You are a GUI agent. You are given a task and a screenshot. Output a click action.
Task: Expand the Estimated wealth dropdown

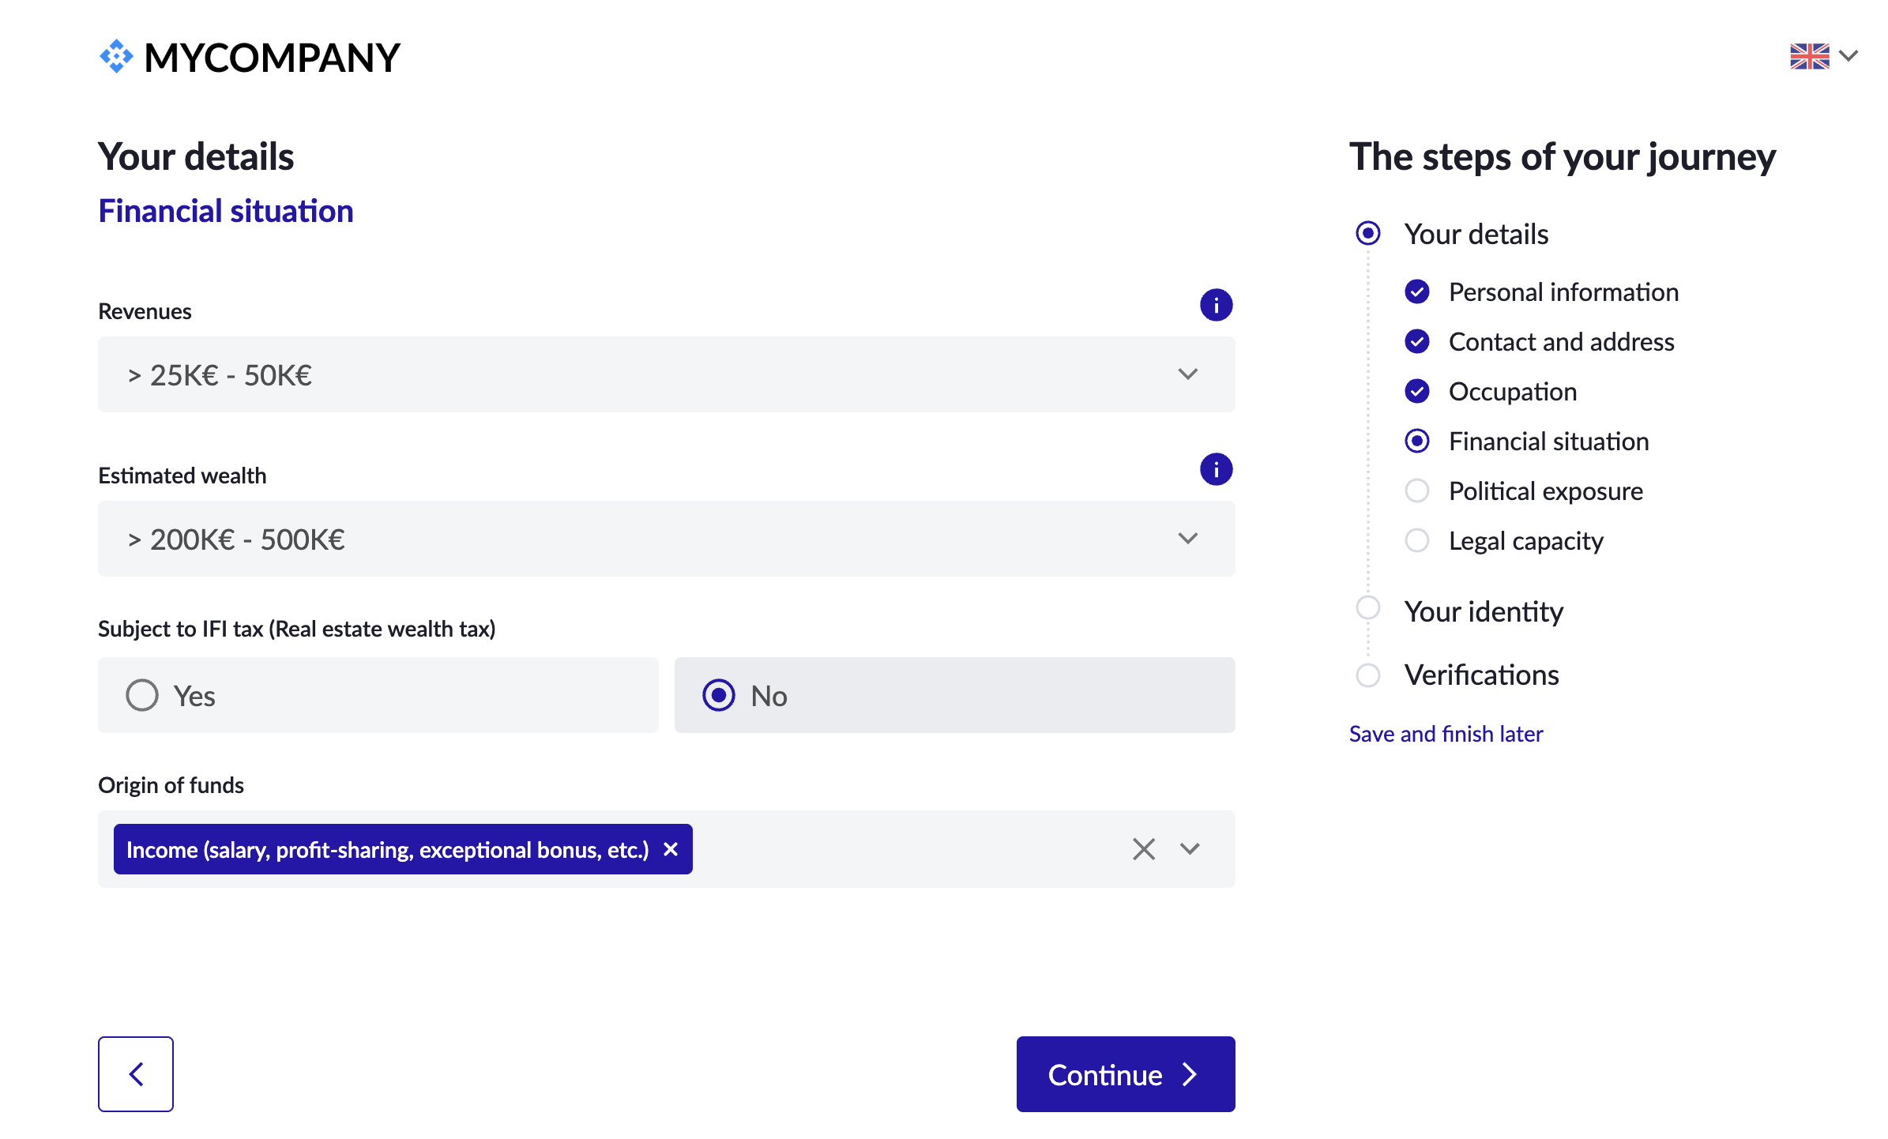(1187, 539)
